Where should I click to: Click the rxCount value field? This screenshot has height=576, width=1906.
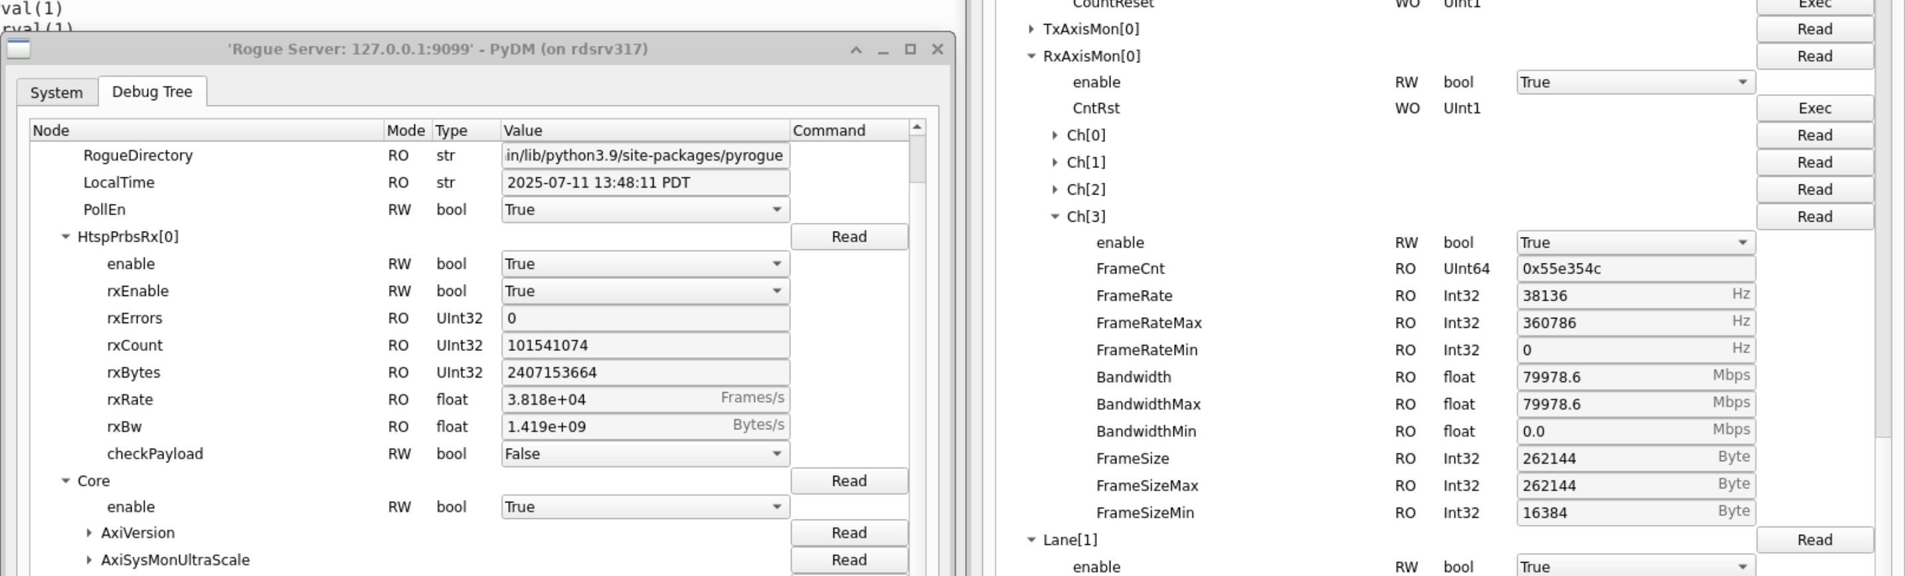click(x=644, y=345)
